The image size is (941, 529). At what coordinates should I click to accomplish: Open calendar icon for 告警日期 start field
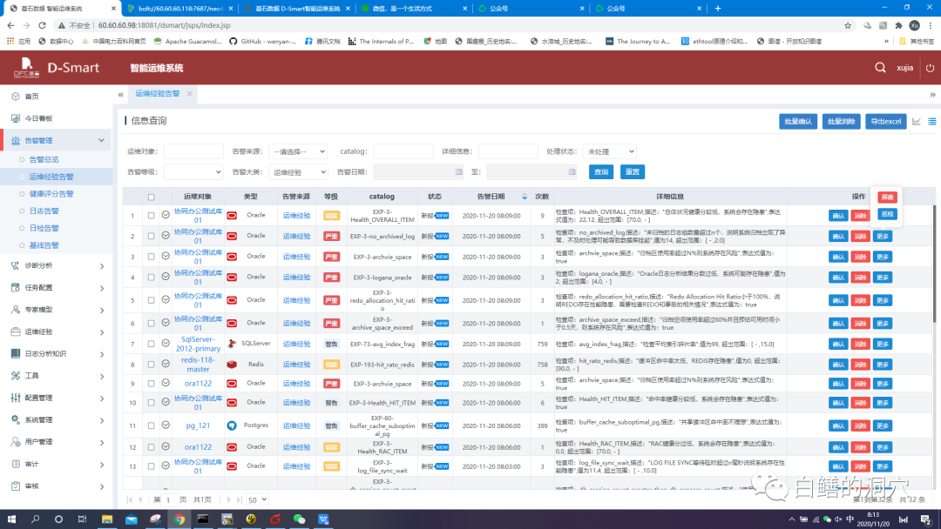point(457,172)
